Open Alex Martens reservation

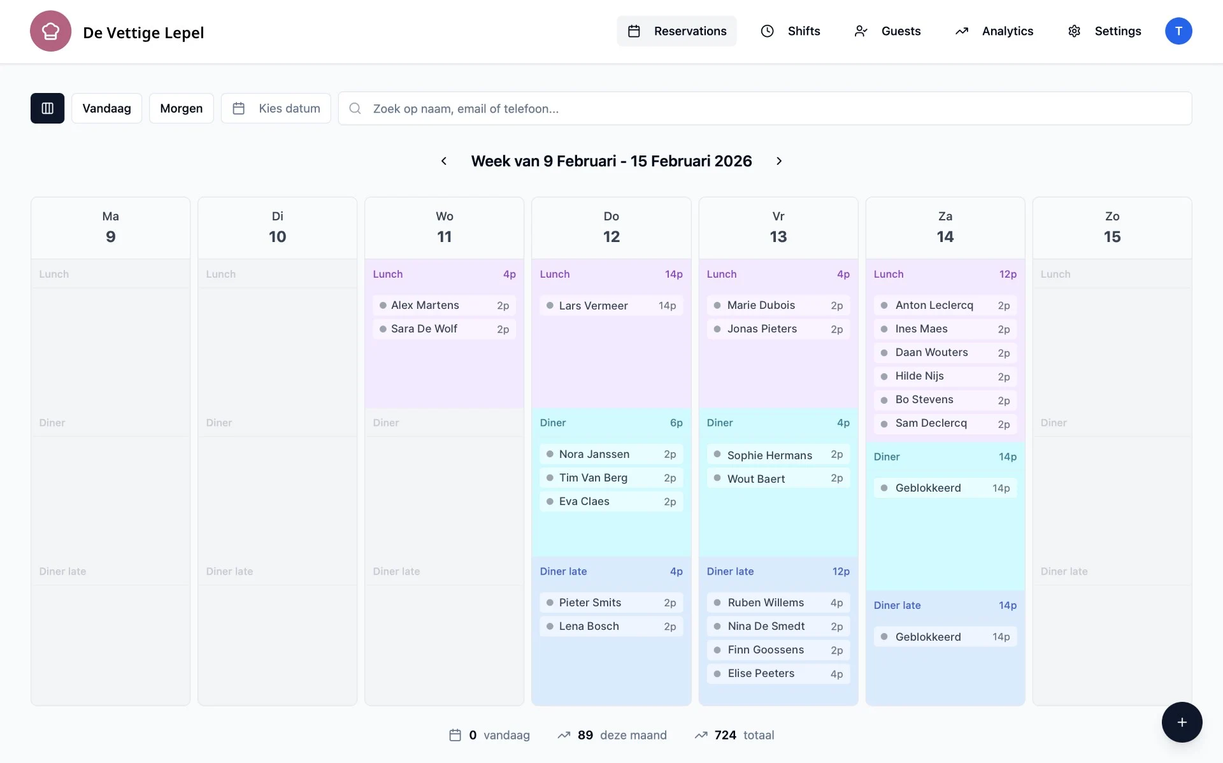click(444, 306)
